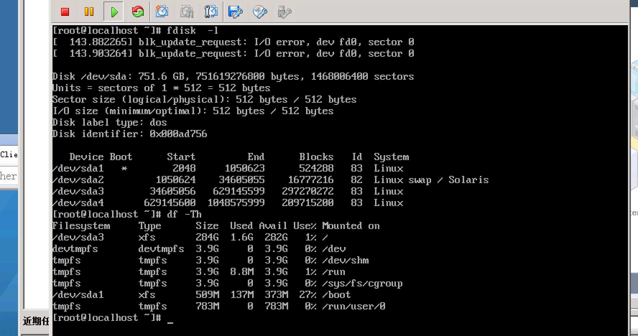Click the 'Disk /dev/sda: 751.6 GB' line
Screen dimensions: 638x336
point(234,76)
